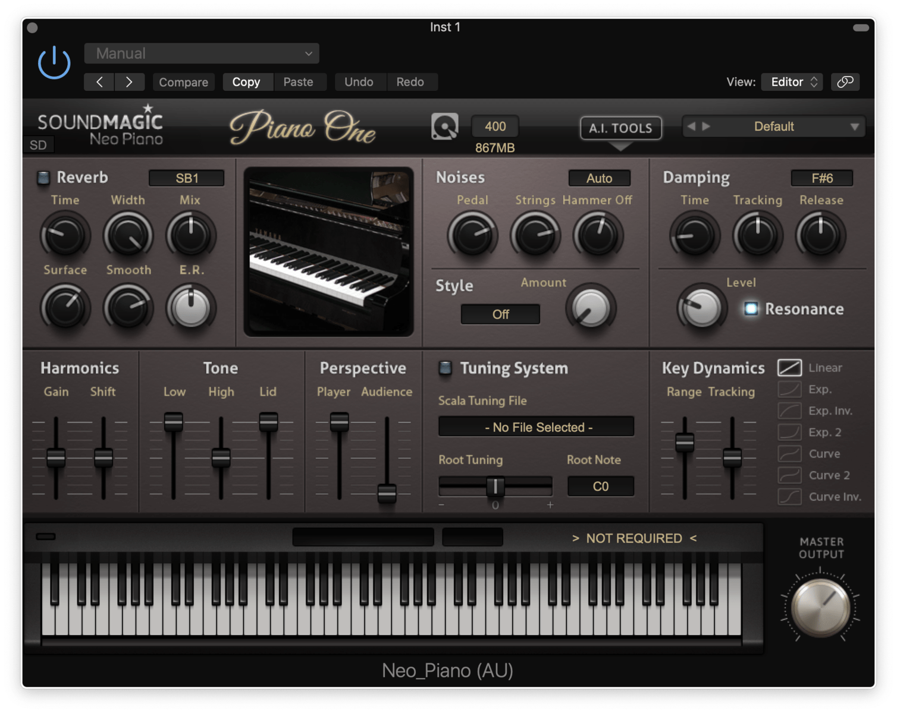Click the link chain icon
The width and height of the screenshot is (897, 713).
coord(845,82)
